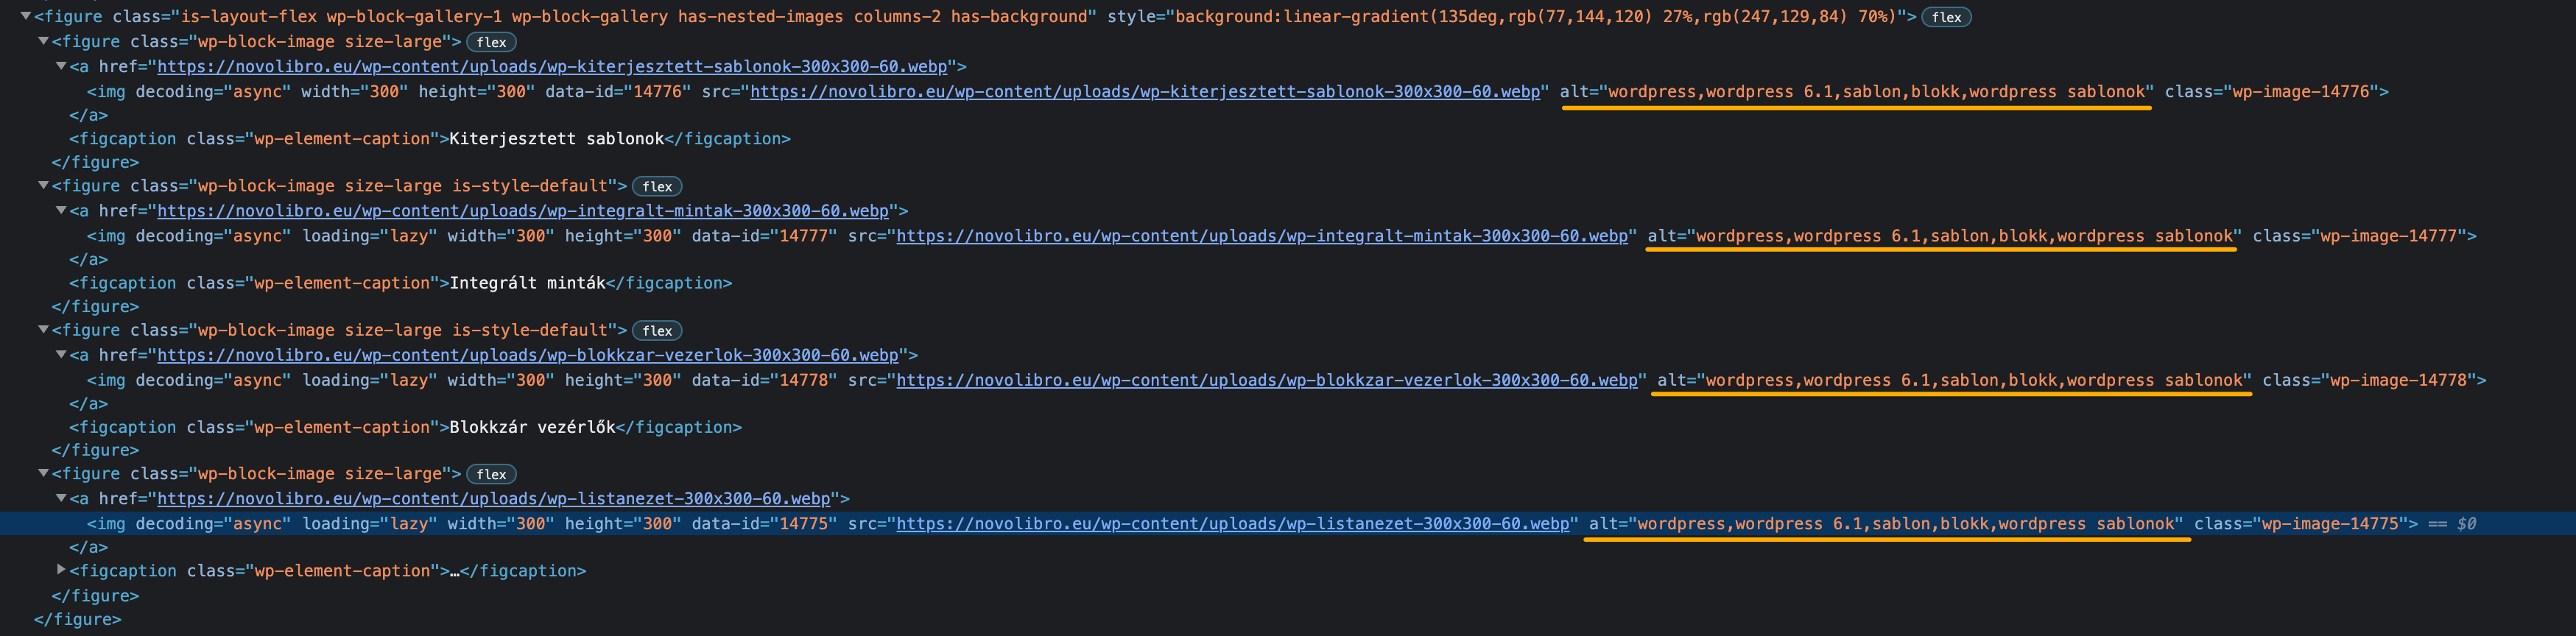This screenshot has height=636, width=2576.
Task: Collapse the anchor linking to wp-blokkzar-vezerlok
Action: point(61,354)
